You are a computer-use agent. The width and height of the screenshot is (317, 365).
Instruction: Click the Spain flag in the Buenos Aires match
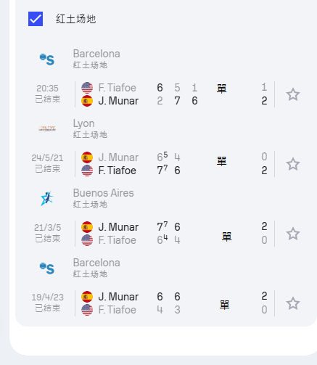[87, 227]
